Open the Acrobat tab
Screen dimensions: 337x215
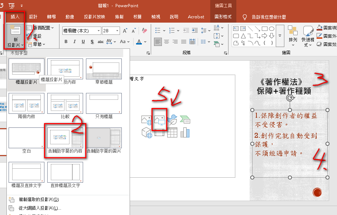tap(196, 17)
